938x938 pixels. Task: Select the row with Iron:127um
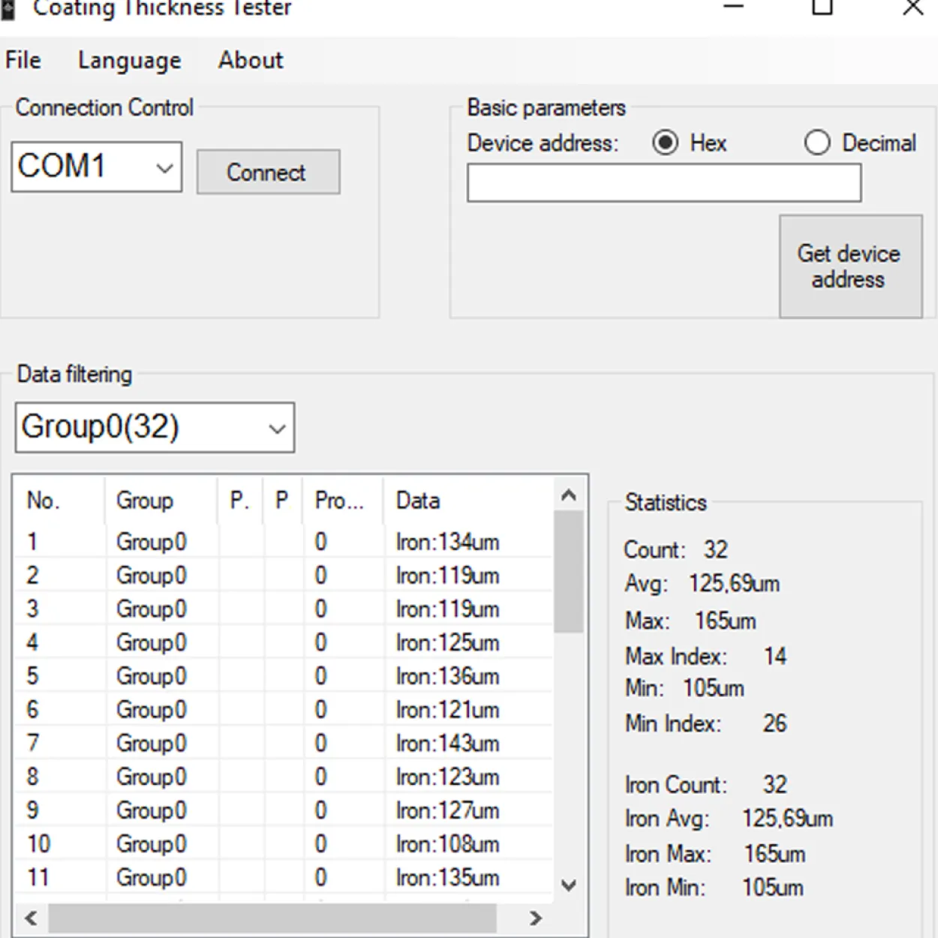click(x=284, y=810)
